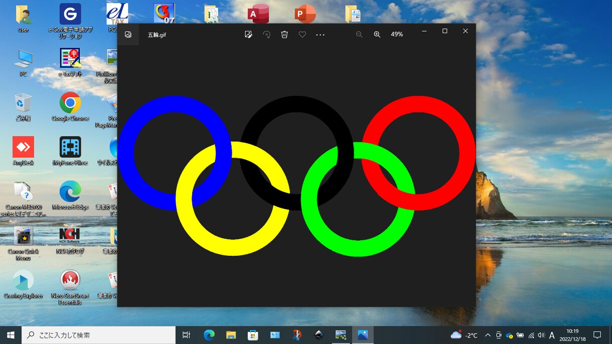
Task: Open File Explorer from the taskbar
Action: click(x=231, y=335)
